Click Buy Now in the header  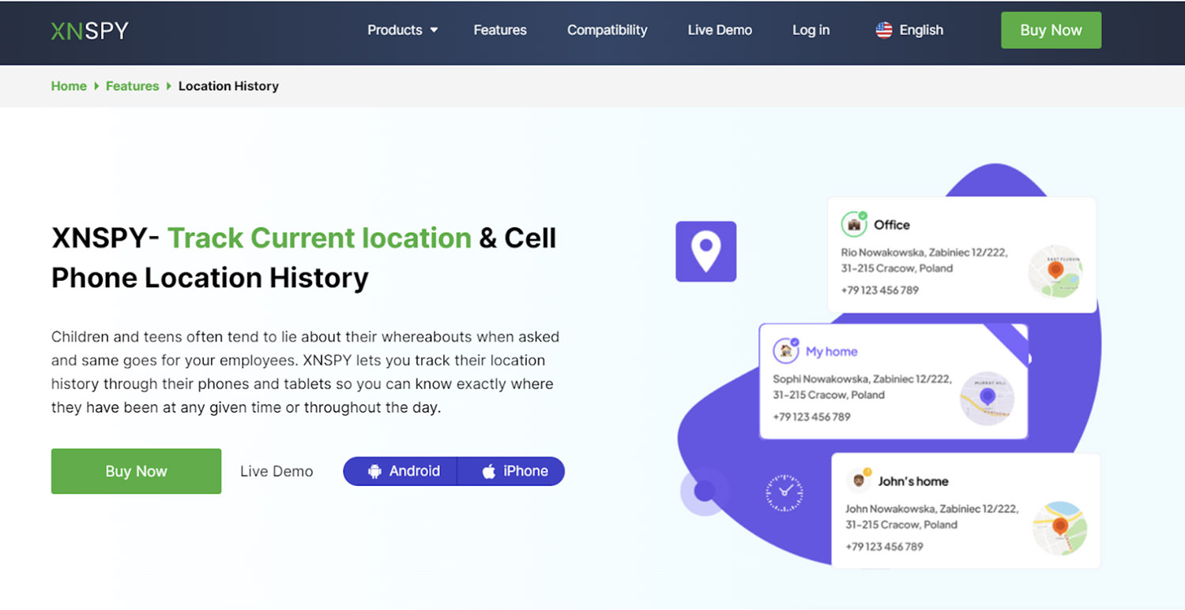point(1051,30)
